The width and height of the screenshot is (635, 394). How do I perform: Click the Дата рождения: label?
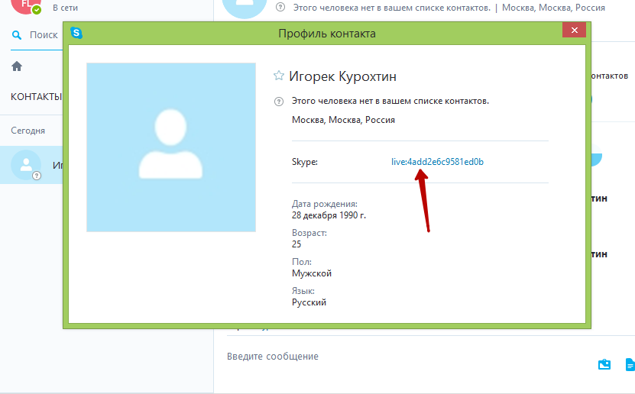coord(325,205)
